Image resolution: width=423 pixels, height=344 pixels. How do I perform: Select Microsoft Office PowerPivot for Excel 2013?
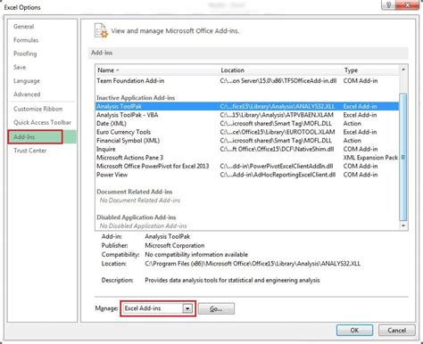pyautogui.click(x=247, y=167)
